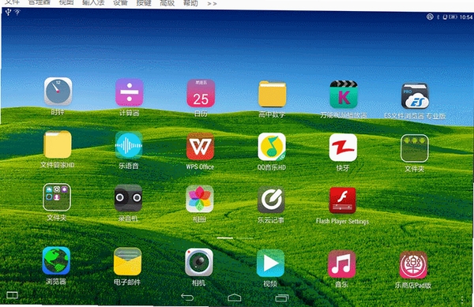The height and width of the screenshot is (307, 474).
Task: Click the USB connection status icon
Action: tap(8, 12)
